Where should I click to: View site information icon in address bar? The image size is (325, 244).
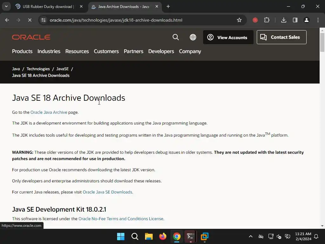tap(43, 20)
